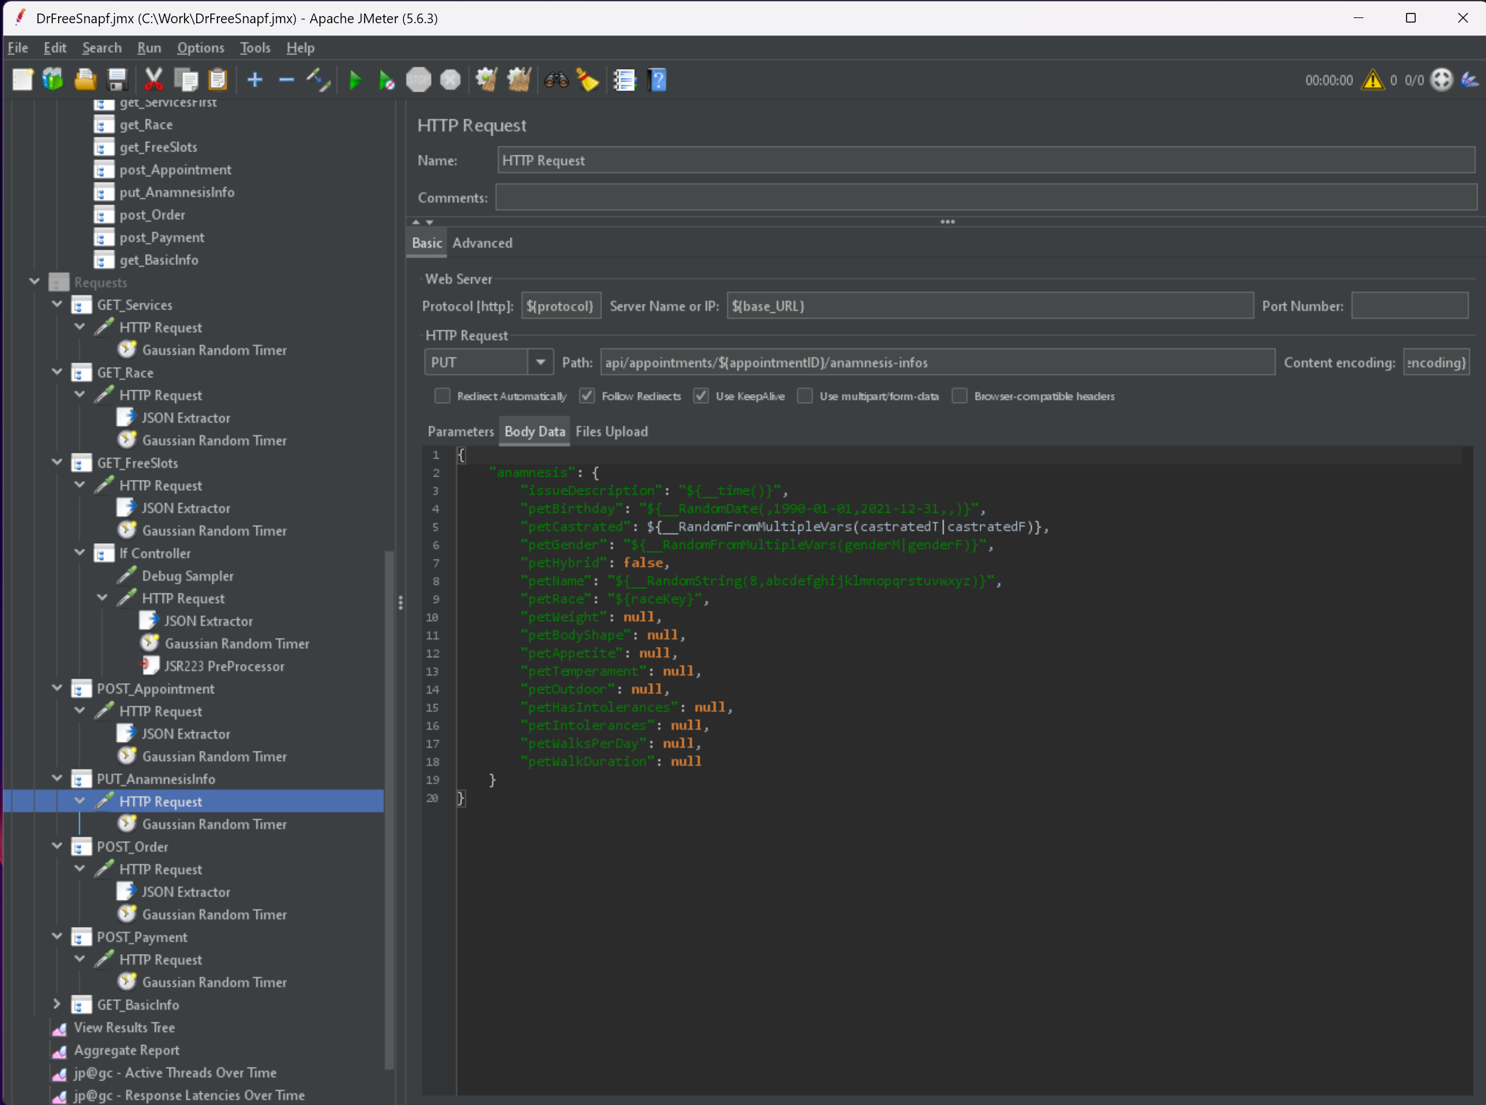
Task: Click the Help question mark icon
Action: point(658,79)
